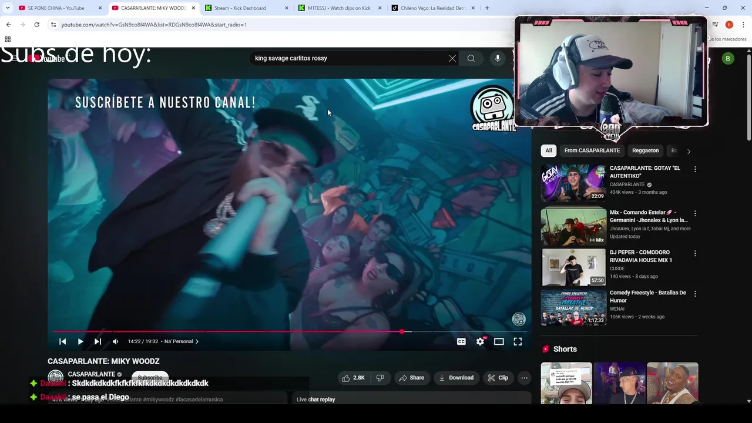The width and height of the screenshot is (752, 423).
Task: Switch to theater mode
Action: point(499,341)
